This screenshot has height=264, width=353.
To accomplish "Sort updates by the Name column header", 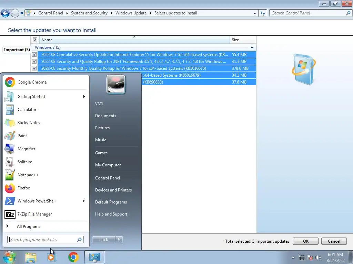I will (x=135, y=40).
